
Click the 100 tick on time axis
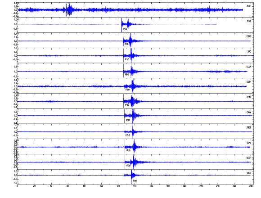pos(101,186)
